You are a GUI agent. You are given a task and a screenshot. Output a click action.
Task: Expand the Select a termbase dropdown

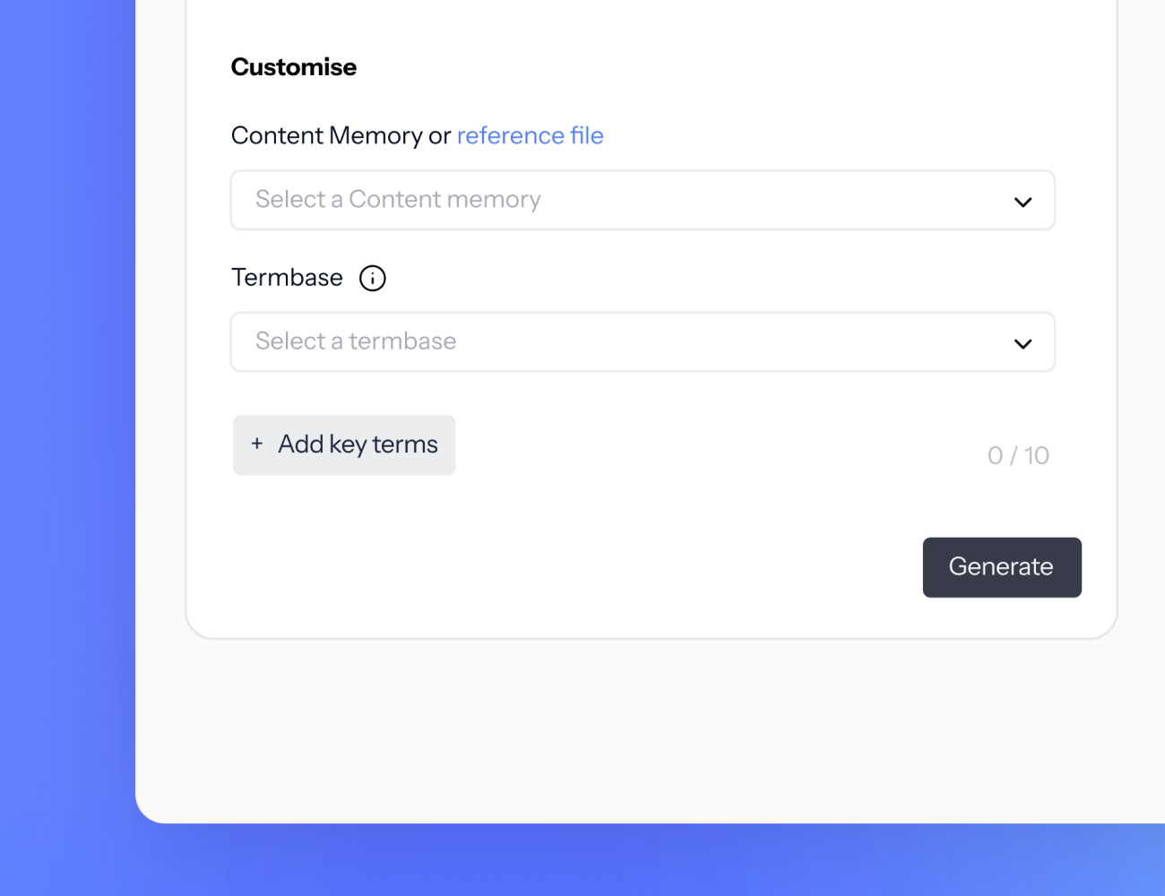(643, 341)
